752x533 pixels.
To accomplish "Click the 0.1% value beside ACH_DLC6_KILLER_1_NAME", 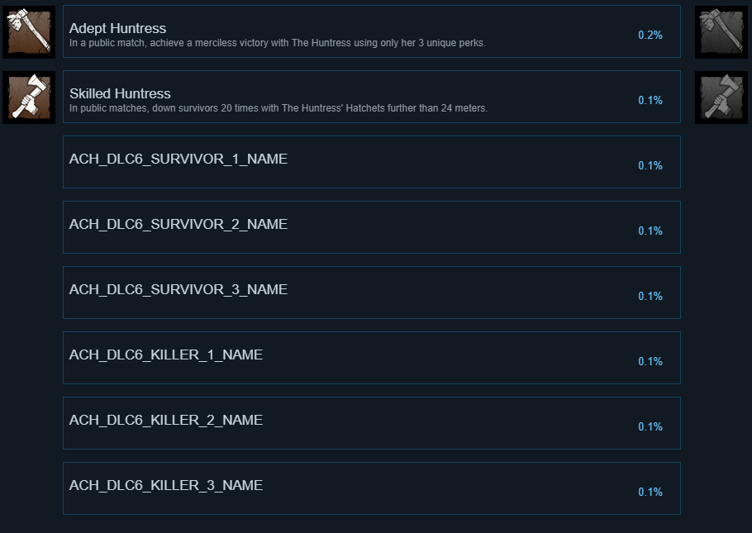I will (650, 362).
